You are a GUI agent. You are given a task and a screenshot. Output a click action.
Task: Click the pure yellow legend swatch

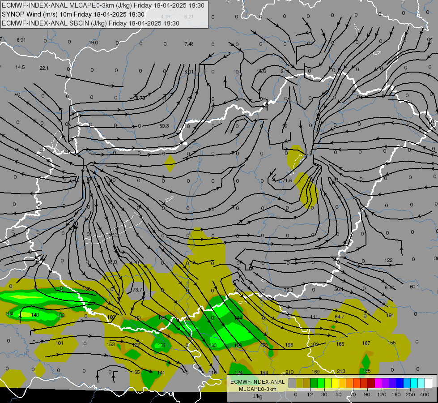(x=335, y=383)
